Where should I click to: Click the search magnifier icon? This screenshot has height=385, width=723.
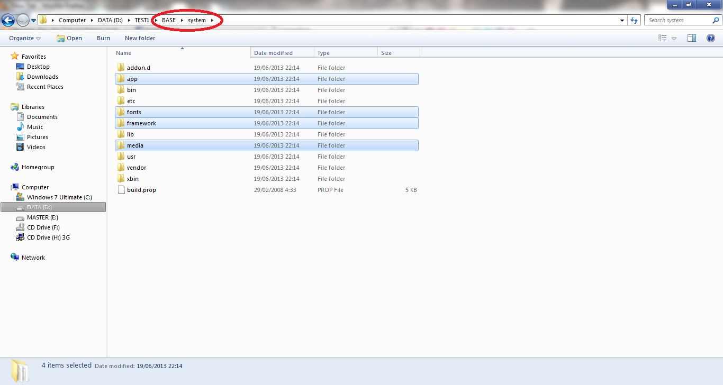coord(716,20)
